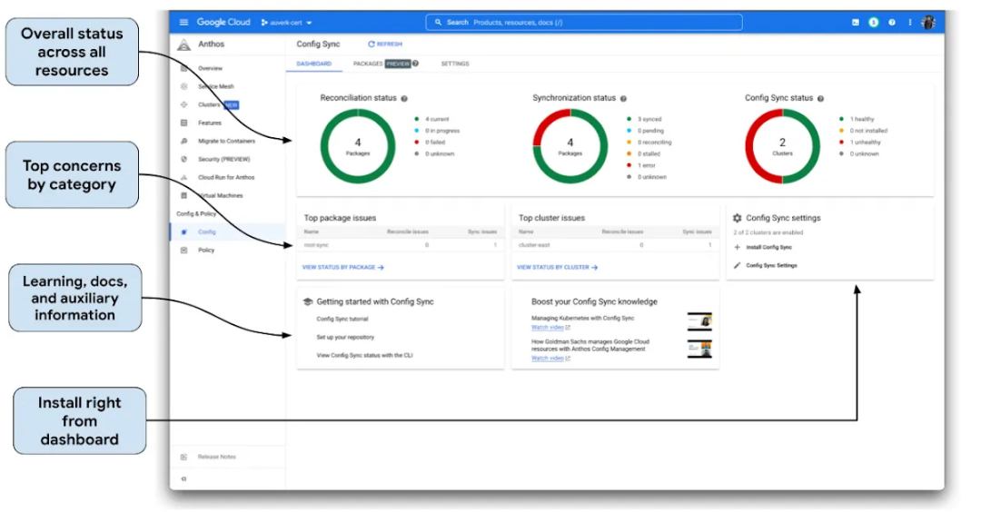Open the auverk-cert project selector dropdown

pos(286,23)
